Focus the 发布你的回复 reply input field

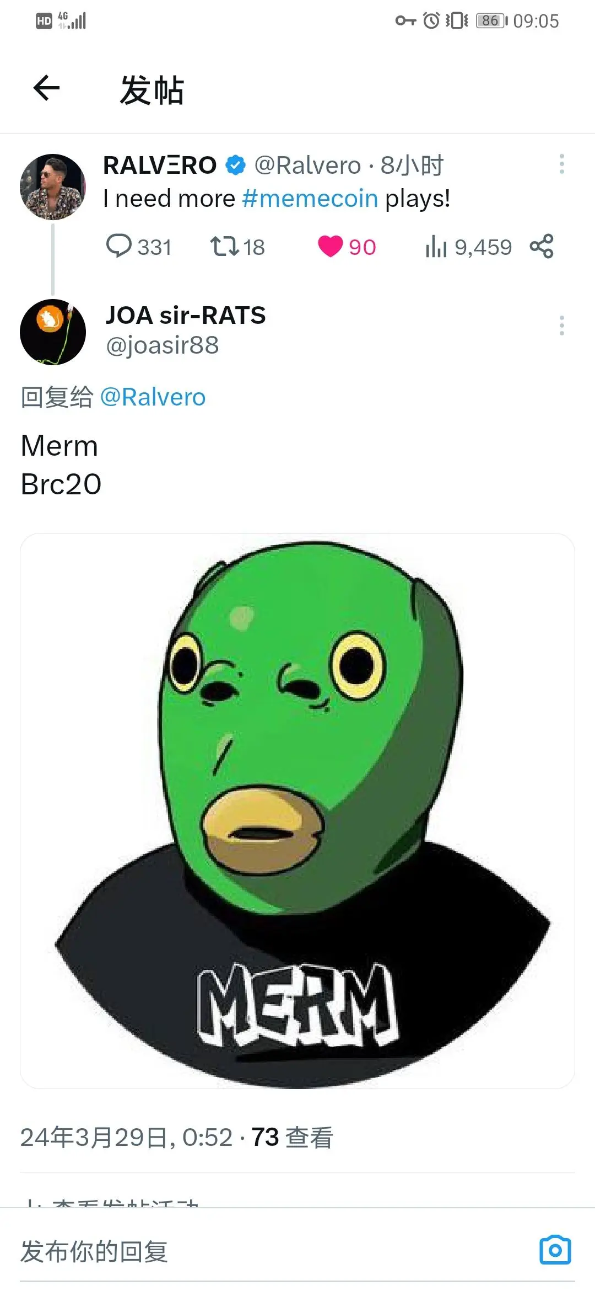coord(275,1251)
